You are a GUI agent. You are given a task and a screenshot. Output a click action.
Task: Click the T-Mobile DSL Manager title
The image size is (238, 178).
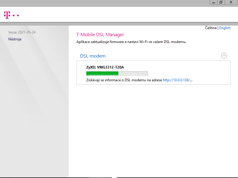tap(100, 35)
